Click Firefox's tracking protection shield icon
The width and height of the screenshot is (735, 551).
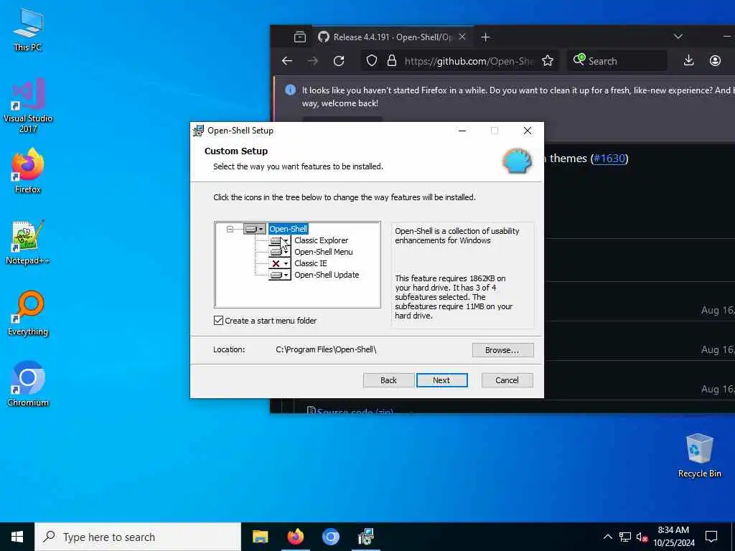pos(372,61)
